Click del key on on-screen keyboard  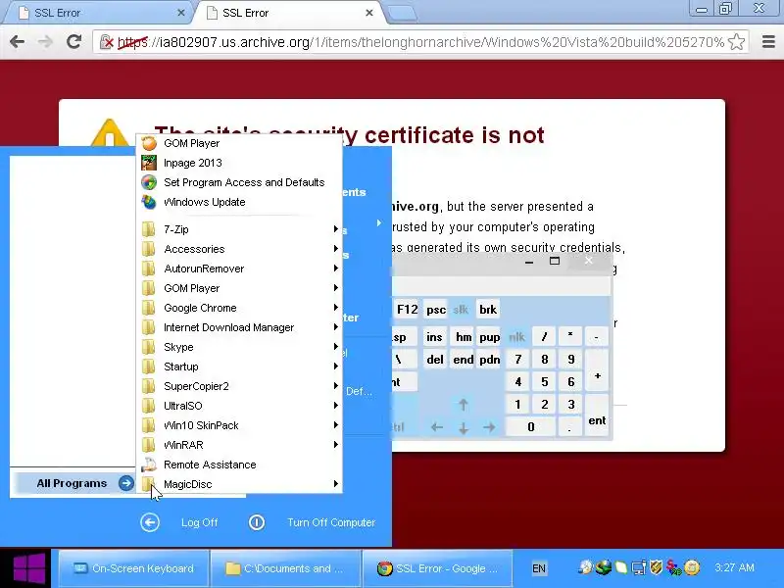[434, 360]
